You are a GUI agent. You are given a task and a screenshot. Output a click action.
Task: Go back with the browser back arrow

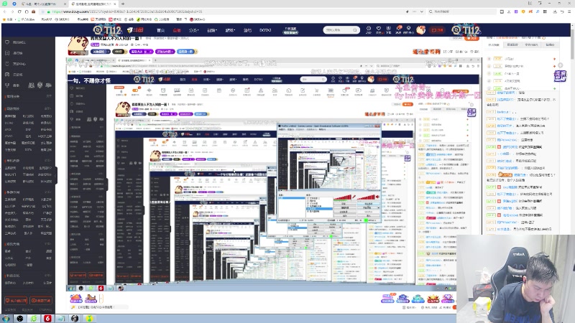click(x=5, y=11)
